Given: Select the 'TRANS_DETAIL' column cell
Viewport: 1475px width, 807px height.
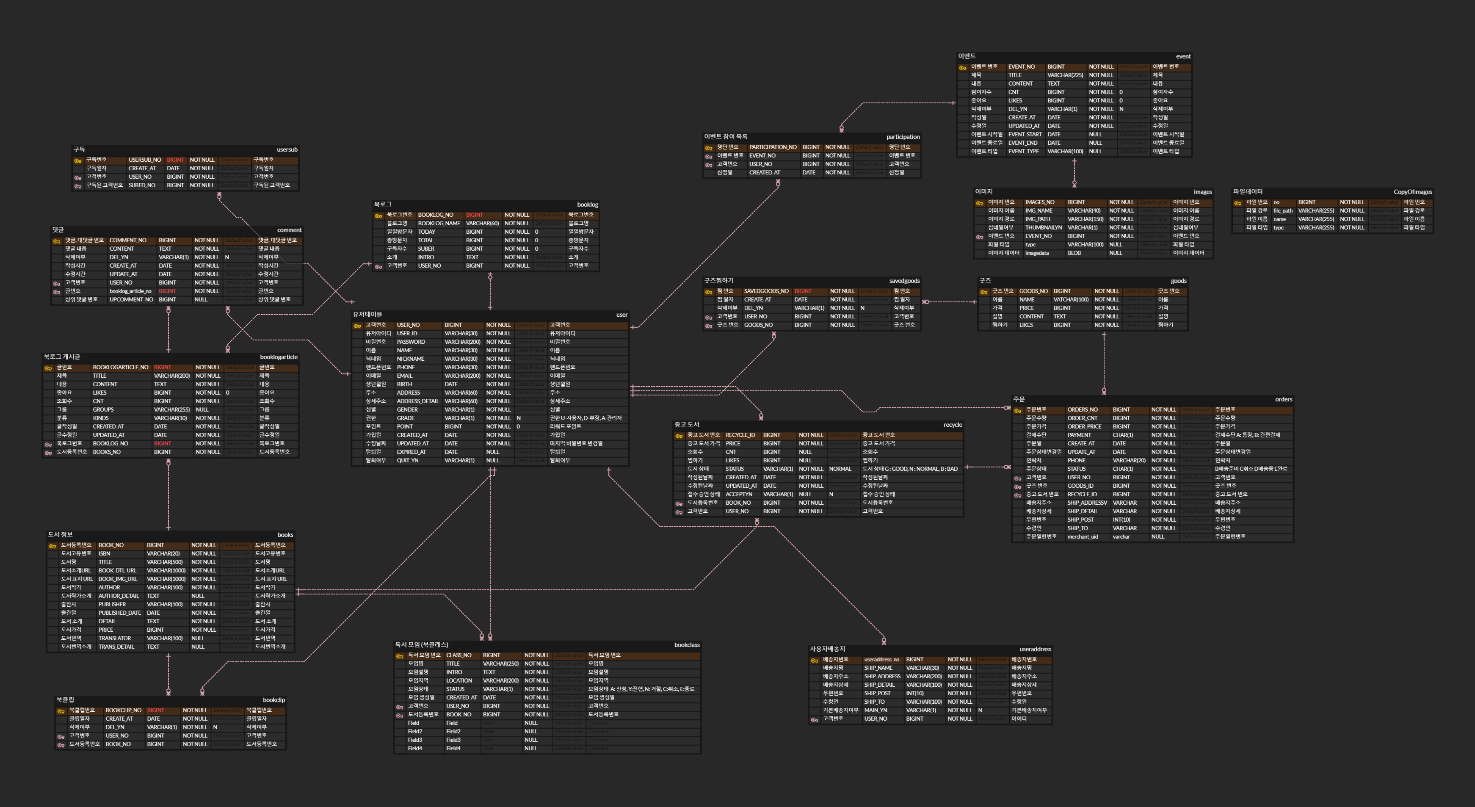Looking at the screenshot, I should (x=120, y=647).
